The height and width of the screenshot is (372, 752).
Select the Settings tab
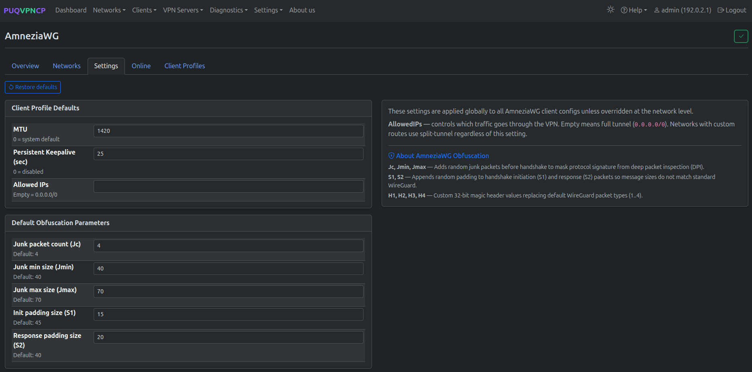tap(106, 66)
